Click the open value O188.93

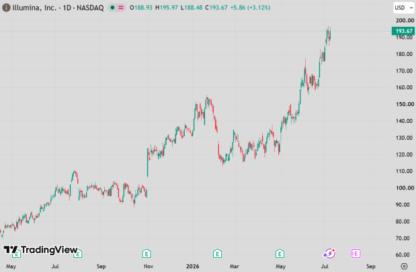coord(141,7)
